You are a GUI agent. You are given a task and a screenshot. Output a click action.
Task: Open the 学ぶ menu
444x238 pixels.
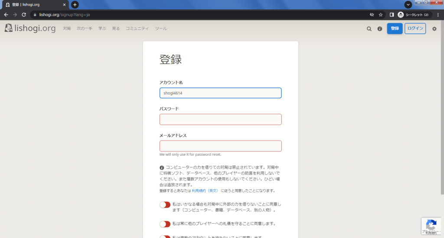point(102,29)
